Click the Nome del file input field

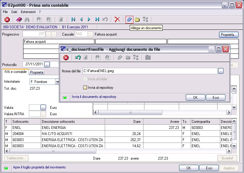tap(150, 71)
